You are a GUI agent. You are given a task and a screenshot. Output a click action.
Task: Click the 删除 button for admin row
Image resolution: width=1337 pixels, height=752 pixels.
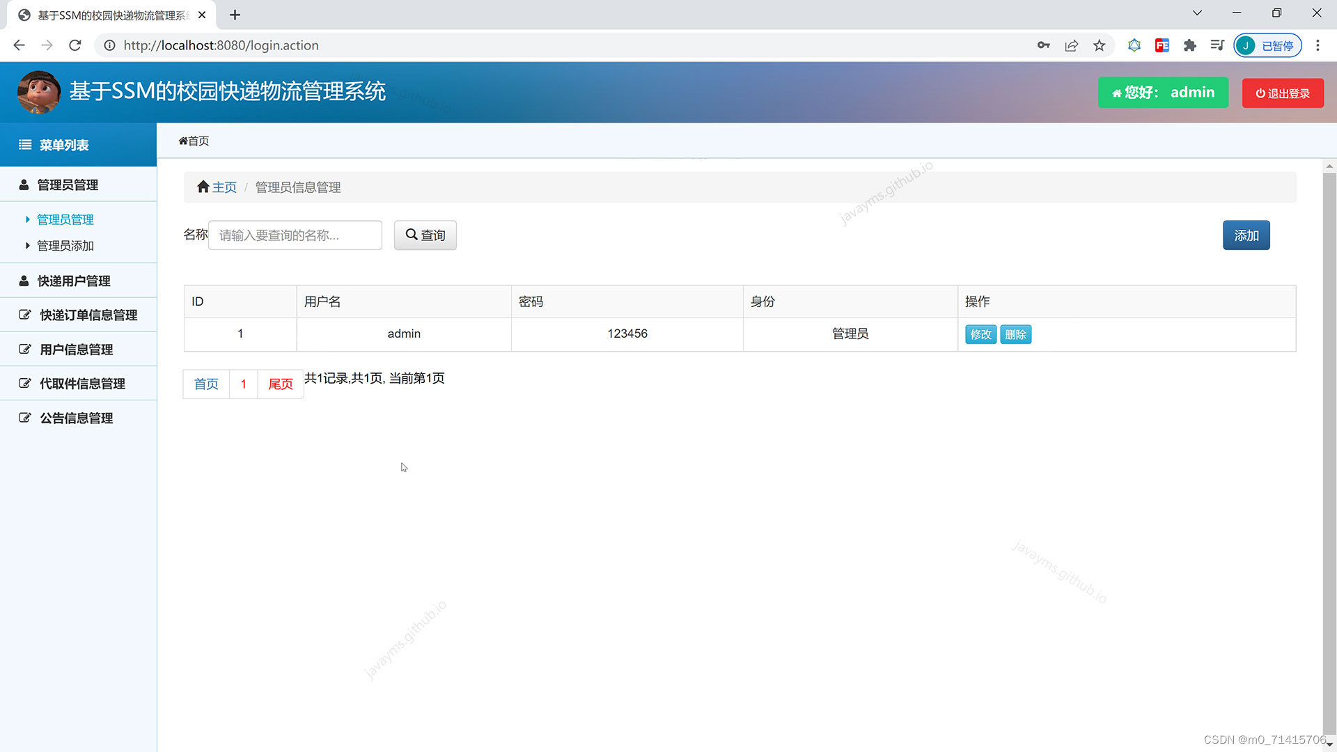point(1015,334)
